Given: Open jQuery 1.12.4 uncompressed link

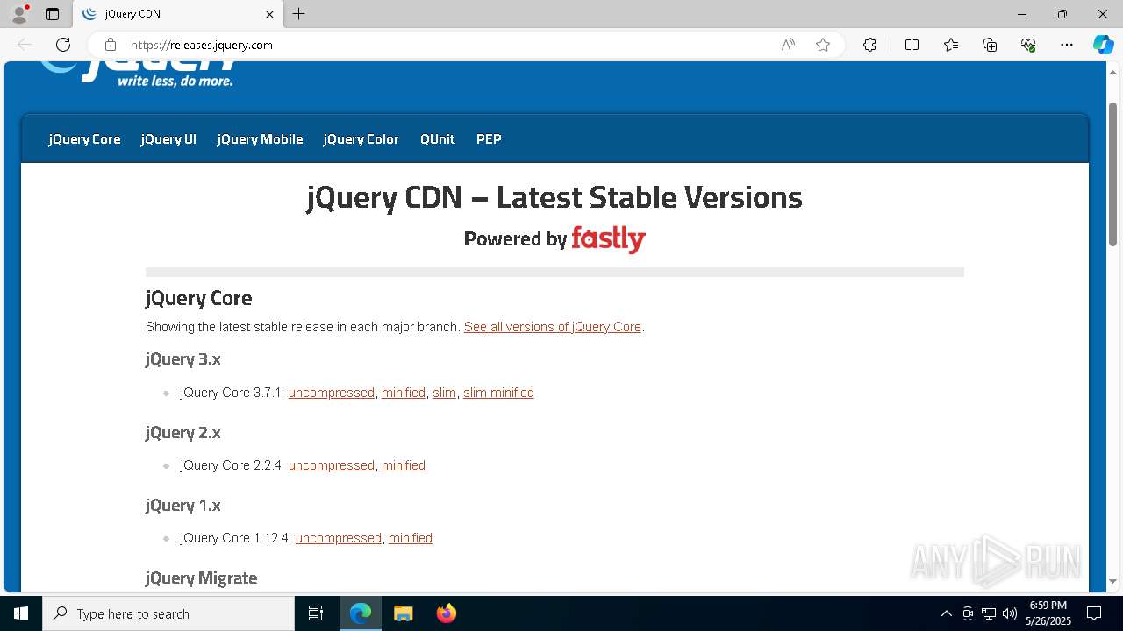Looking at the screenshot, I should tap(339, 538).
